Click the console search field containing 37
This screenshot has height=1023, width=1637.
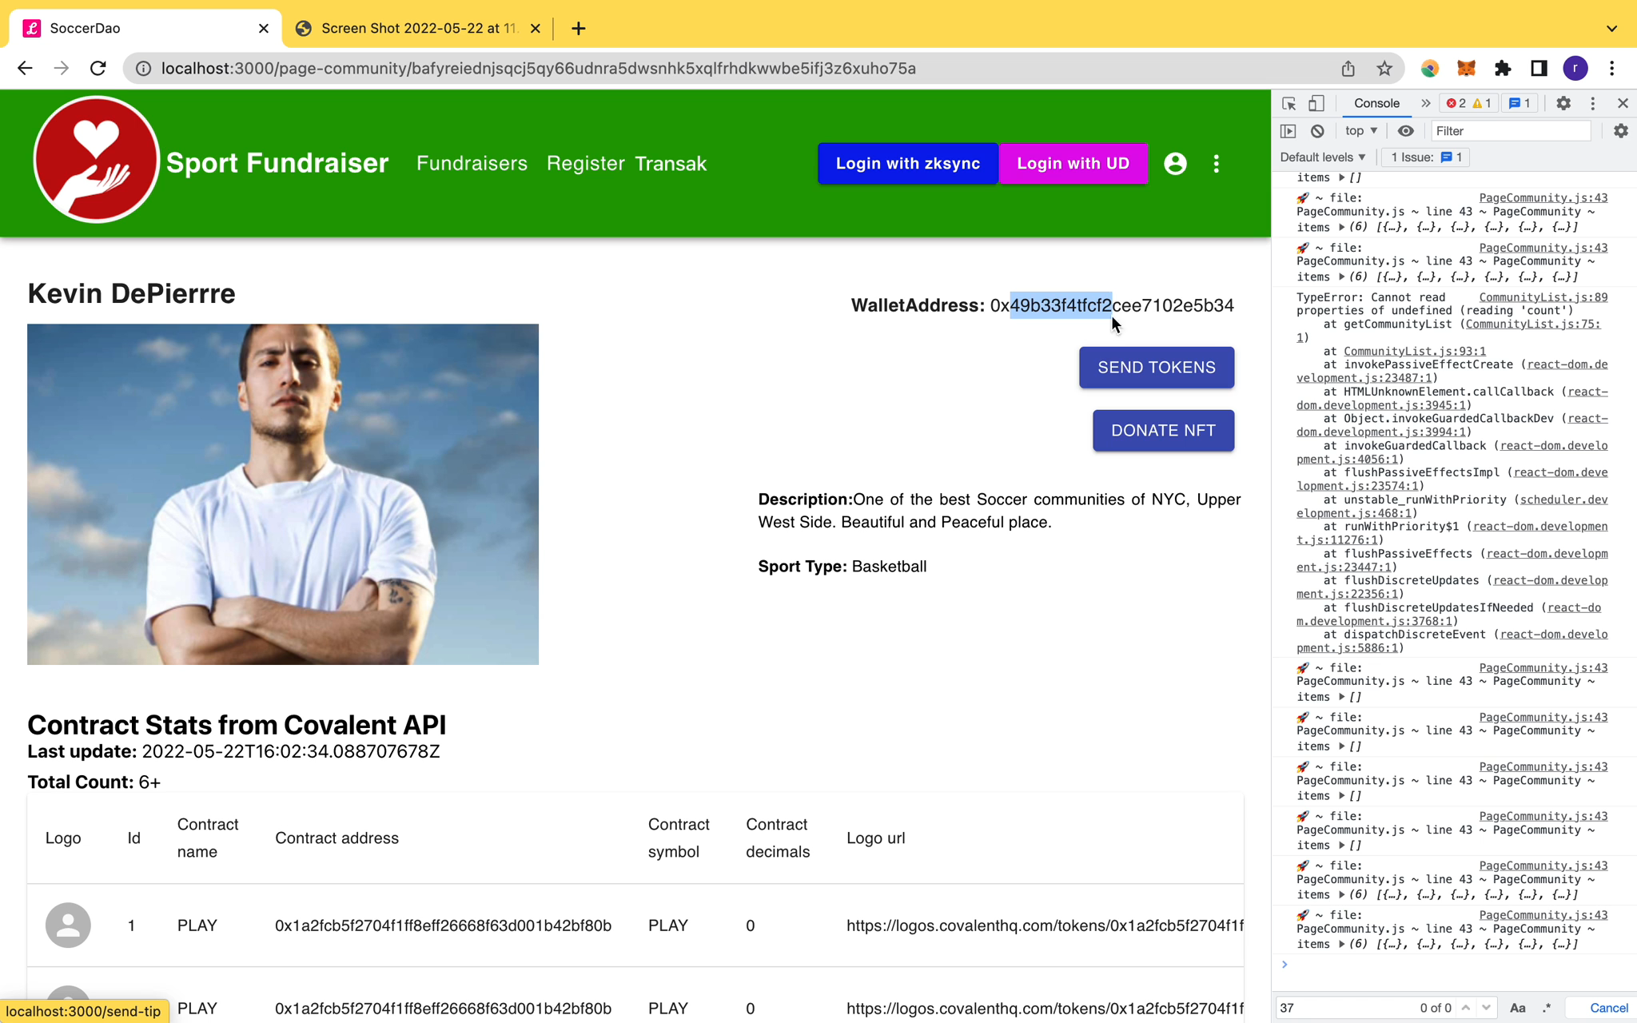1346,1008
